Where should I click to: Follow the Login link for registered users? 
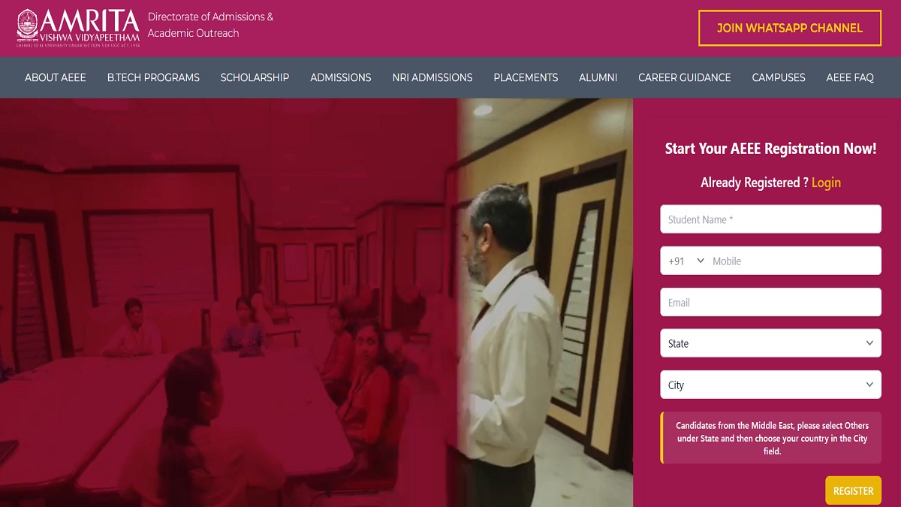click(x=826, y=183)
